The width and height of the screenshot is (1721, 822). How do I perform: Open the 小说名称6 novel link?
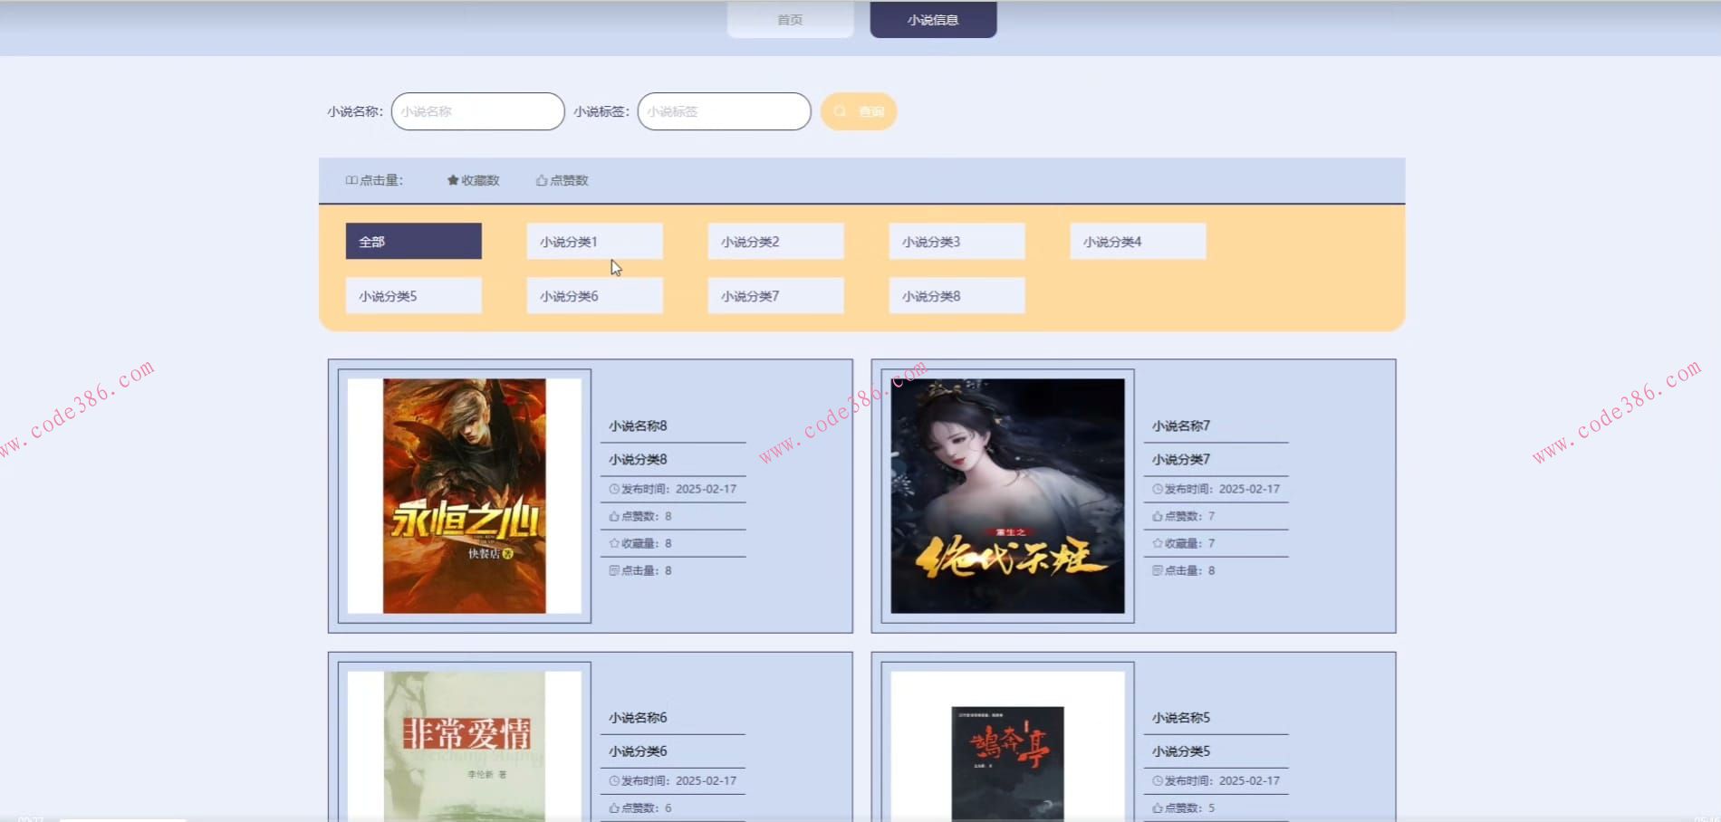[x=636, y=716]
